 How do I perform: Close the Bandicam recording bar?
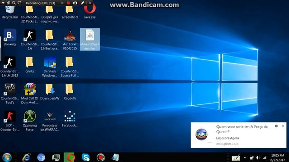(90, 3)
